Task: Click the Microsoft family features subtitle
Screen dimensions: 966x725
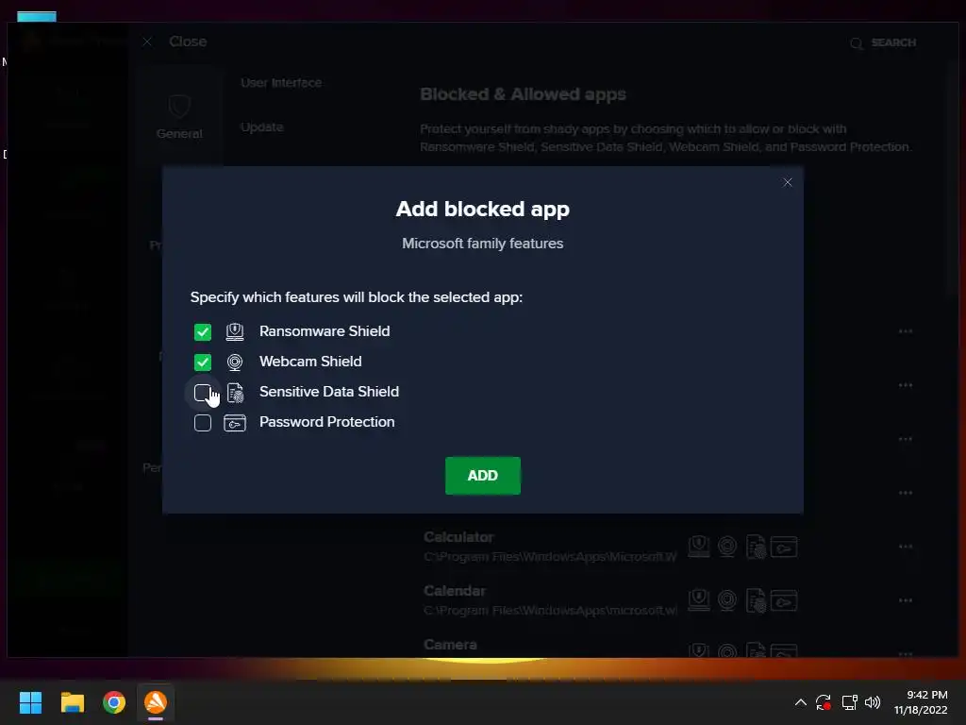Action: 482,244
